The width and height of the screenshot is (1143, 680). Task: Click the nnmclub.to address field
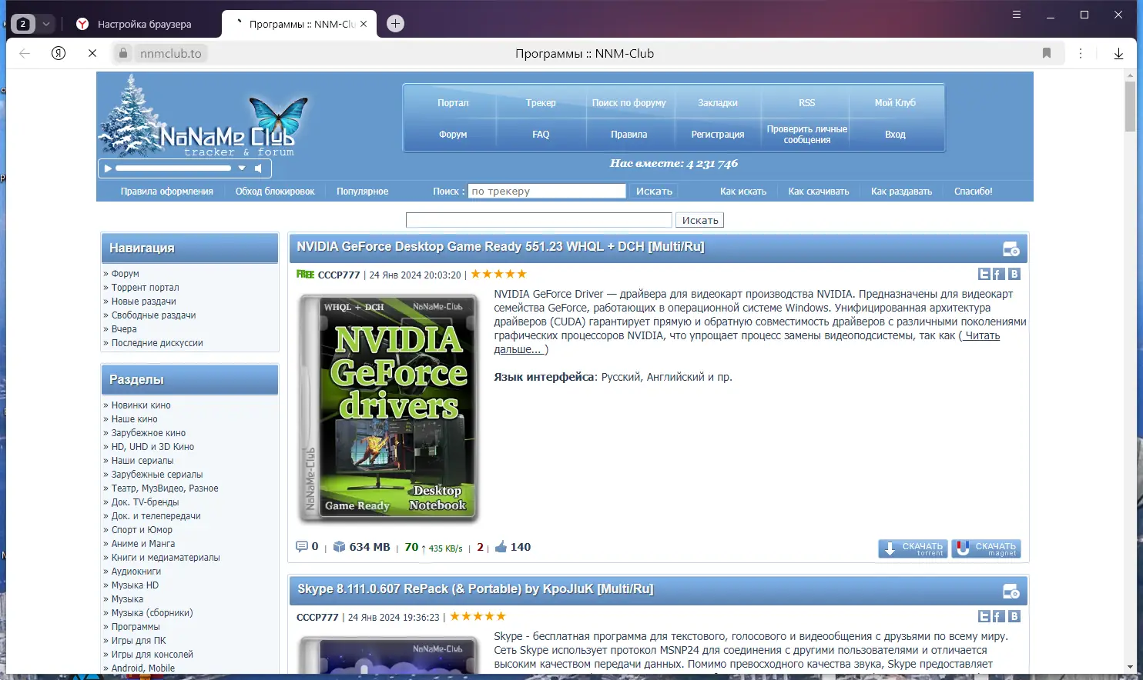click(x=171, y=54)
